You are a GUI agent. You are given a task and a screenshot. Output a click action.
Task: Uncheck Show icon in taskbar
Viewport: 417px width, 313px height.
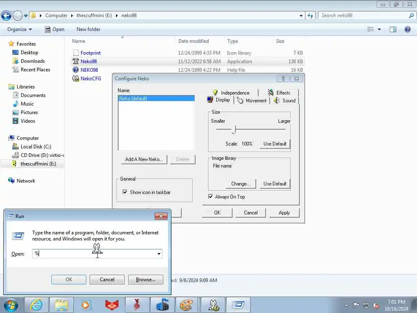(125, 192)
